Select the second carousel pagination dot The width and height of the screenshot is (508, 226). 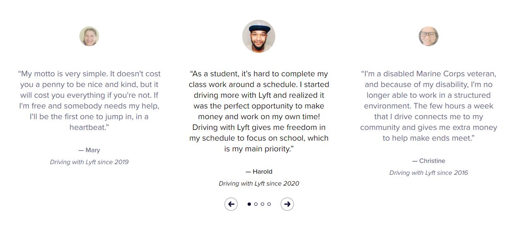256,204
